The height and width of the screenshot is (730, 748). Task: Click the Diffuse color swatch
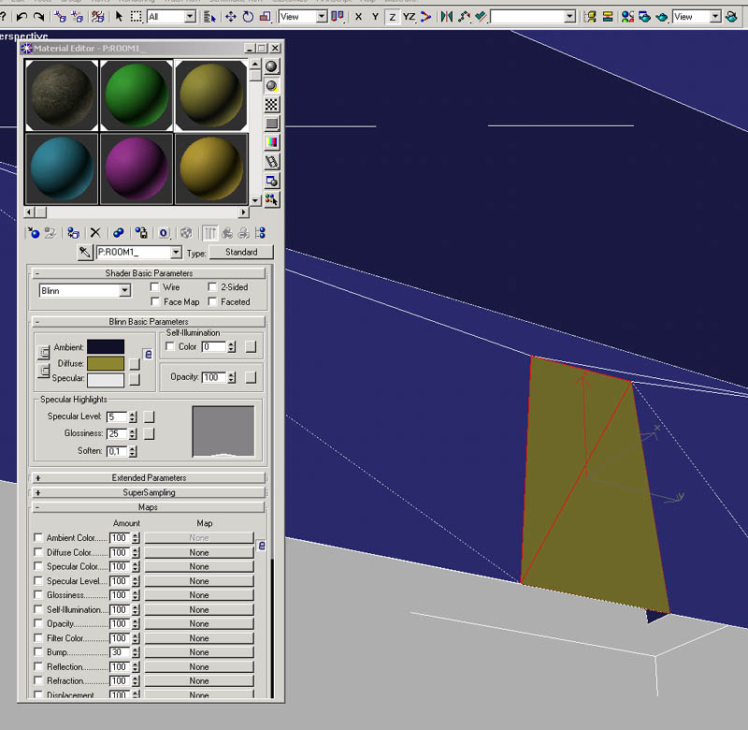(x=105, y=363)
